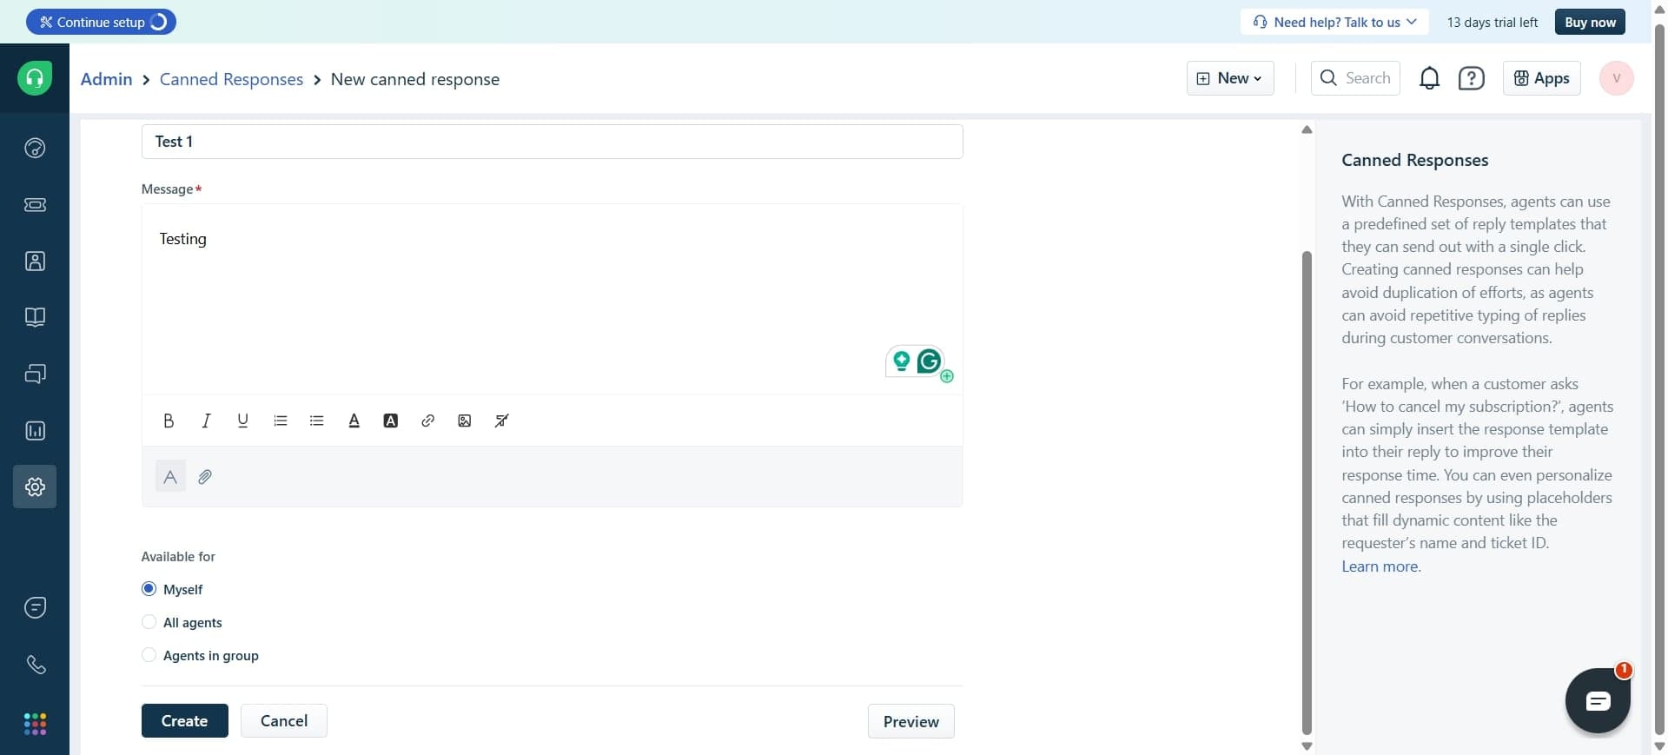Image resolution: width=1668 pixels, height=755 pixels.
Task: Select the Myself radio option
Action: coord(149,589)
